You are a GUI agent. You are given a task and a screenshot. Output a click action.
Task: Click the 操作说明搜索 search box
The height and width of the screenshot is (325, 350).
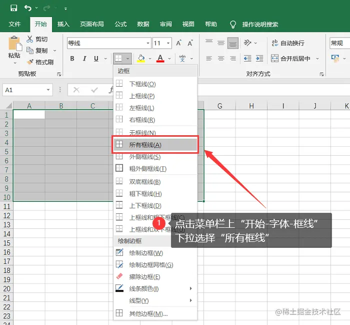(x=260, y=25)
